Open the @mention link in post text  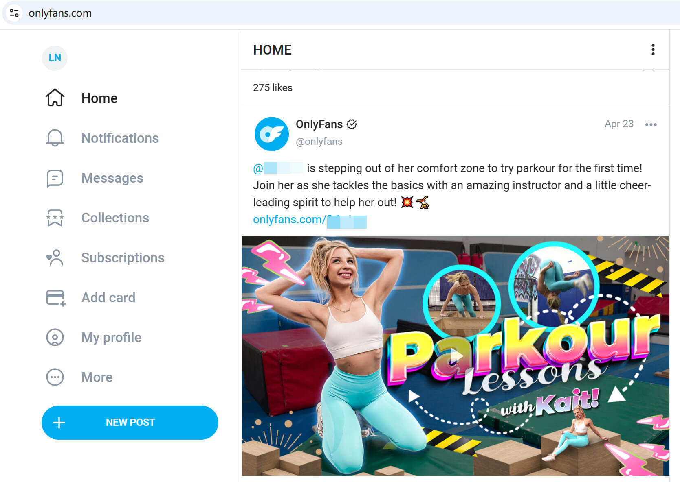coord(278,168)
